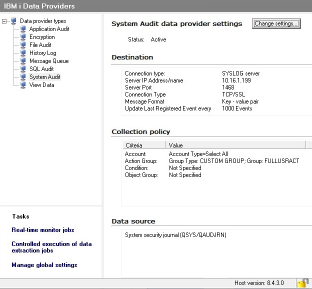Viewport: 312px width, 289px height.
Task: Open View Data in the tree
Action: coord(41,85)
